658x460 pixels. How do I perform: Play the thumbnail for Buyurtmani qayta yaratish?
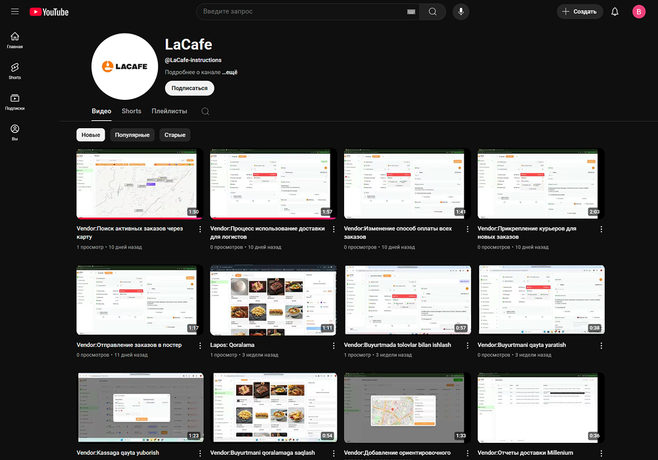click(541, 300)
